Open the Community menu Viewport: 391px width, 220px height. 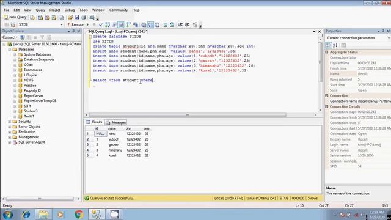point(119,10)
